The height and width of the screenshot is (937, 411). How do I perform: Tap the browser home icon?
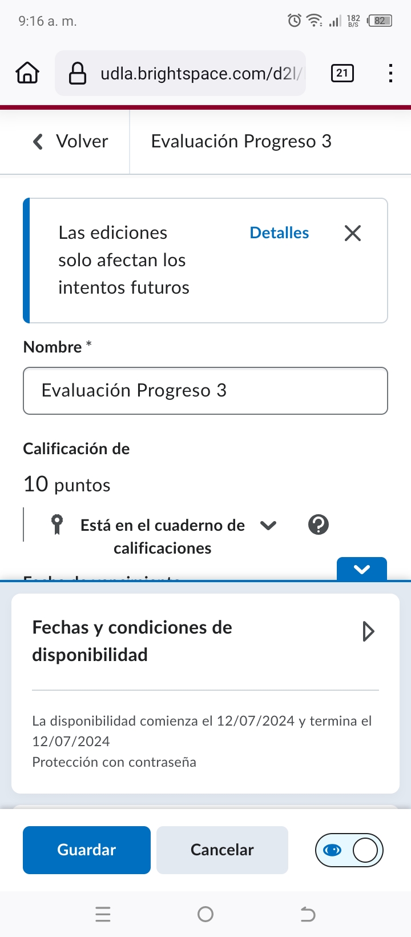[27, 73]
